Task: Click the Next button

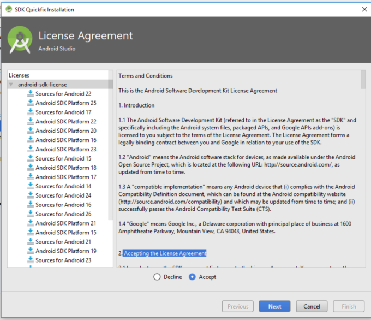Action: [274, 306]
